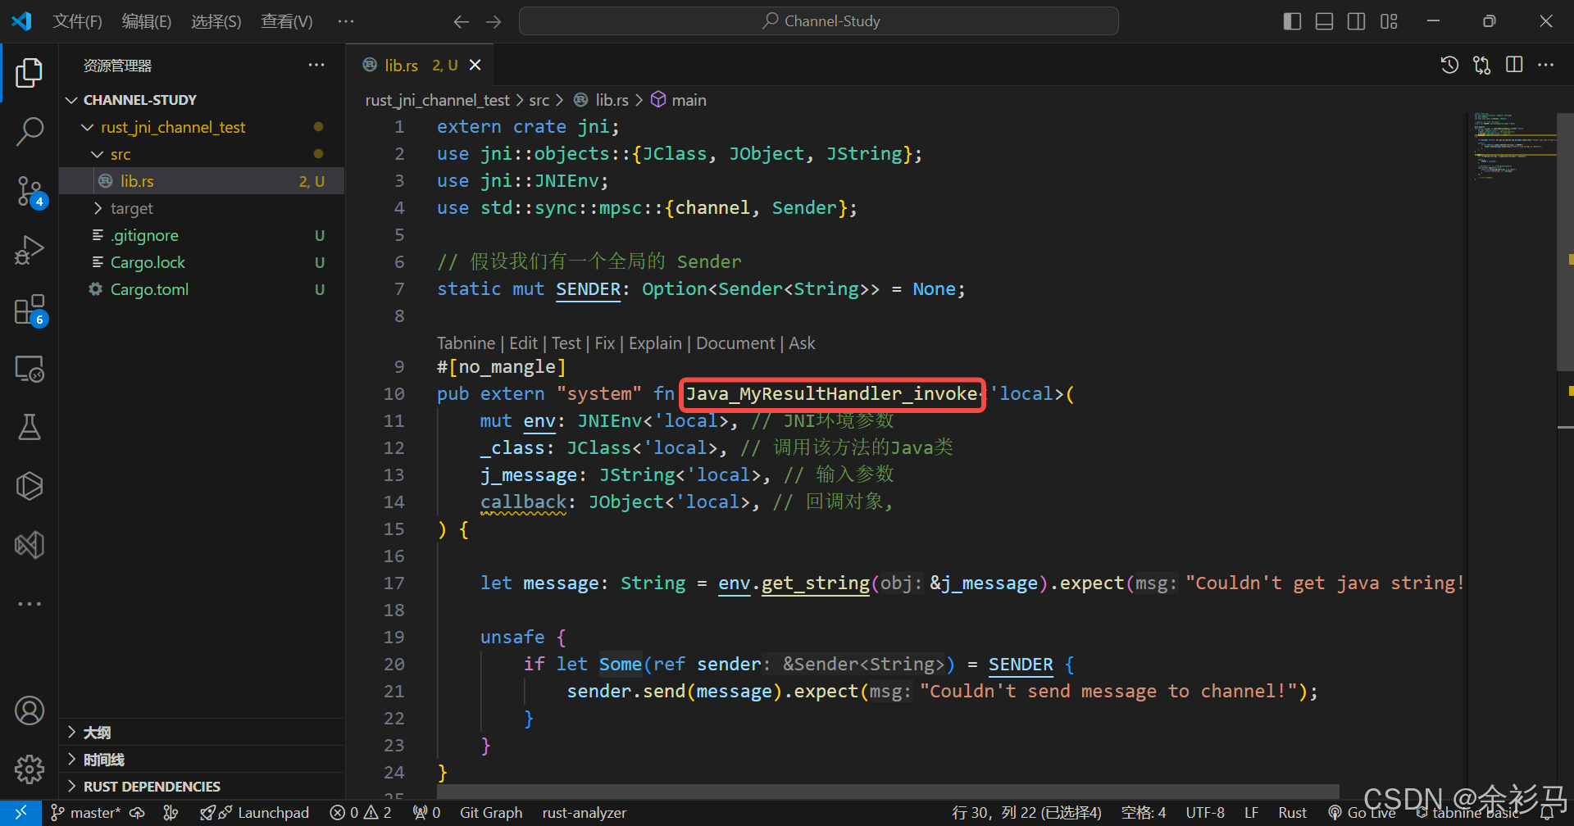Screen dimensions: 1574x826
Task: Go back in navigation history
Action: 462,21
